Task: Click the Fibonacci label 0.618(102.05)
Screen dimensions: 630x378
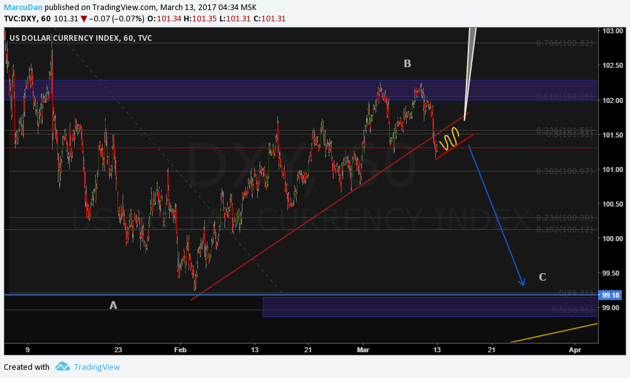Action: pos(565,96)
